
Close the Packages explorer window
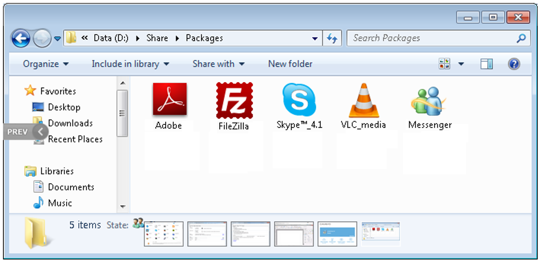point(518,17)
